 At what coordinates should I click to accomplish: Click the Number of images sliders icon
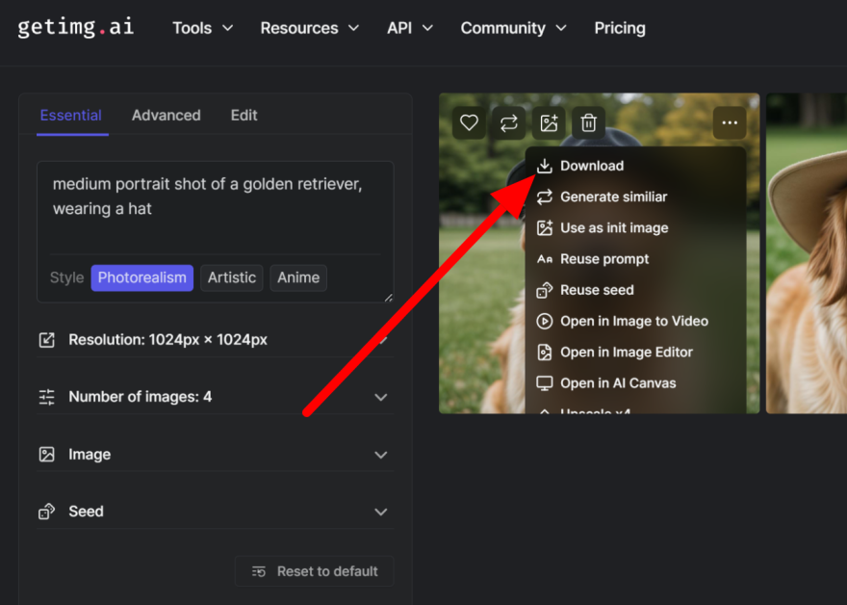click(x=47, y=397)
